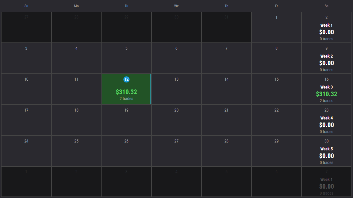Select day 13 next to the green cell
The width and height of the screenshot is (353, 198).
pos(176,89)
